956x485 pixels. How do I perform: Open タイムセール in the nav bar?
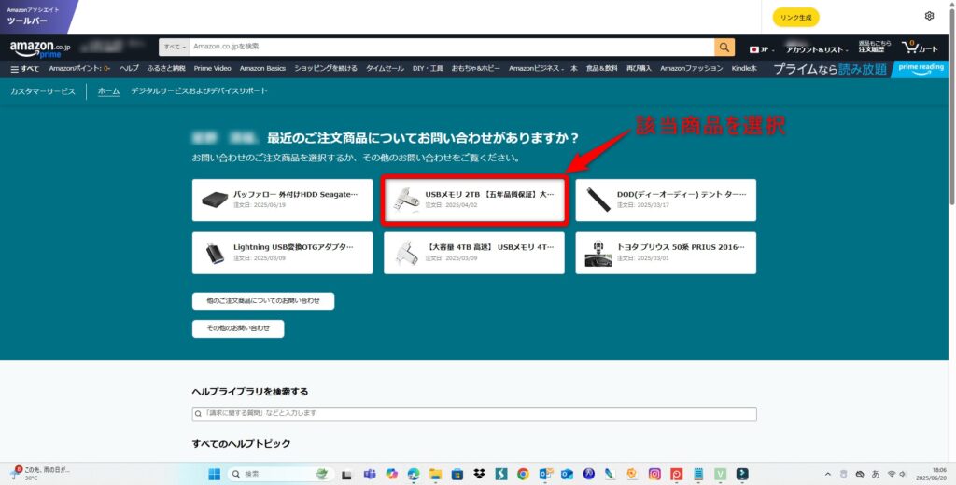click(x=386, y=69)
